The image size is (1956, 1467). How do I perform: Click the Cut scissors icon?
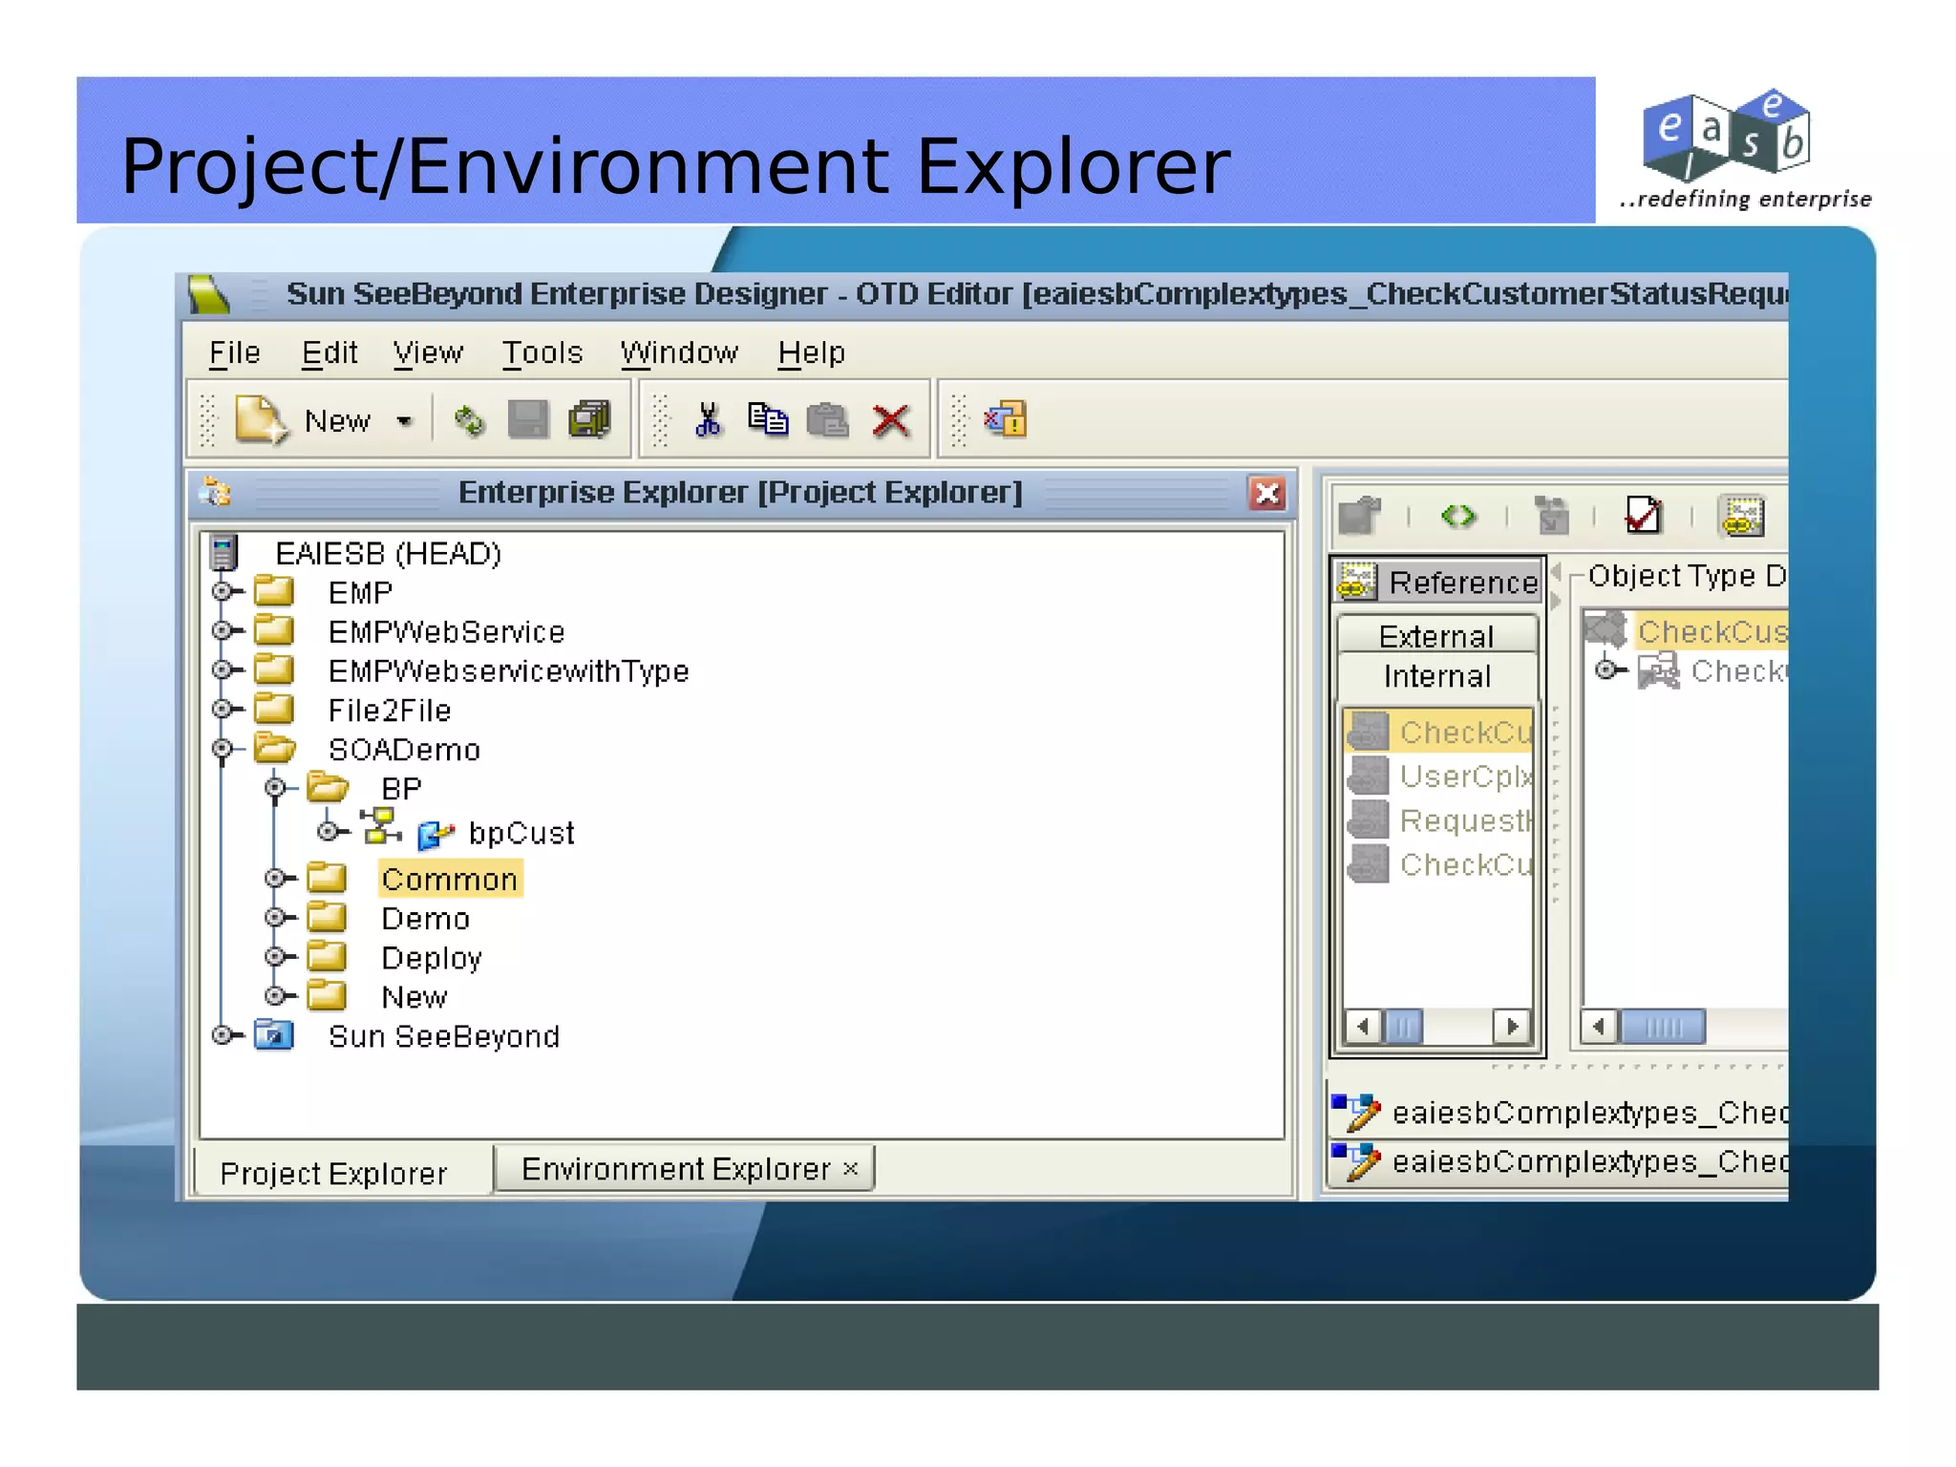coord(708,419)
